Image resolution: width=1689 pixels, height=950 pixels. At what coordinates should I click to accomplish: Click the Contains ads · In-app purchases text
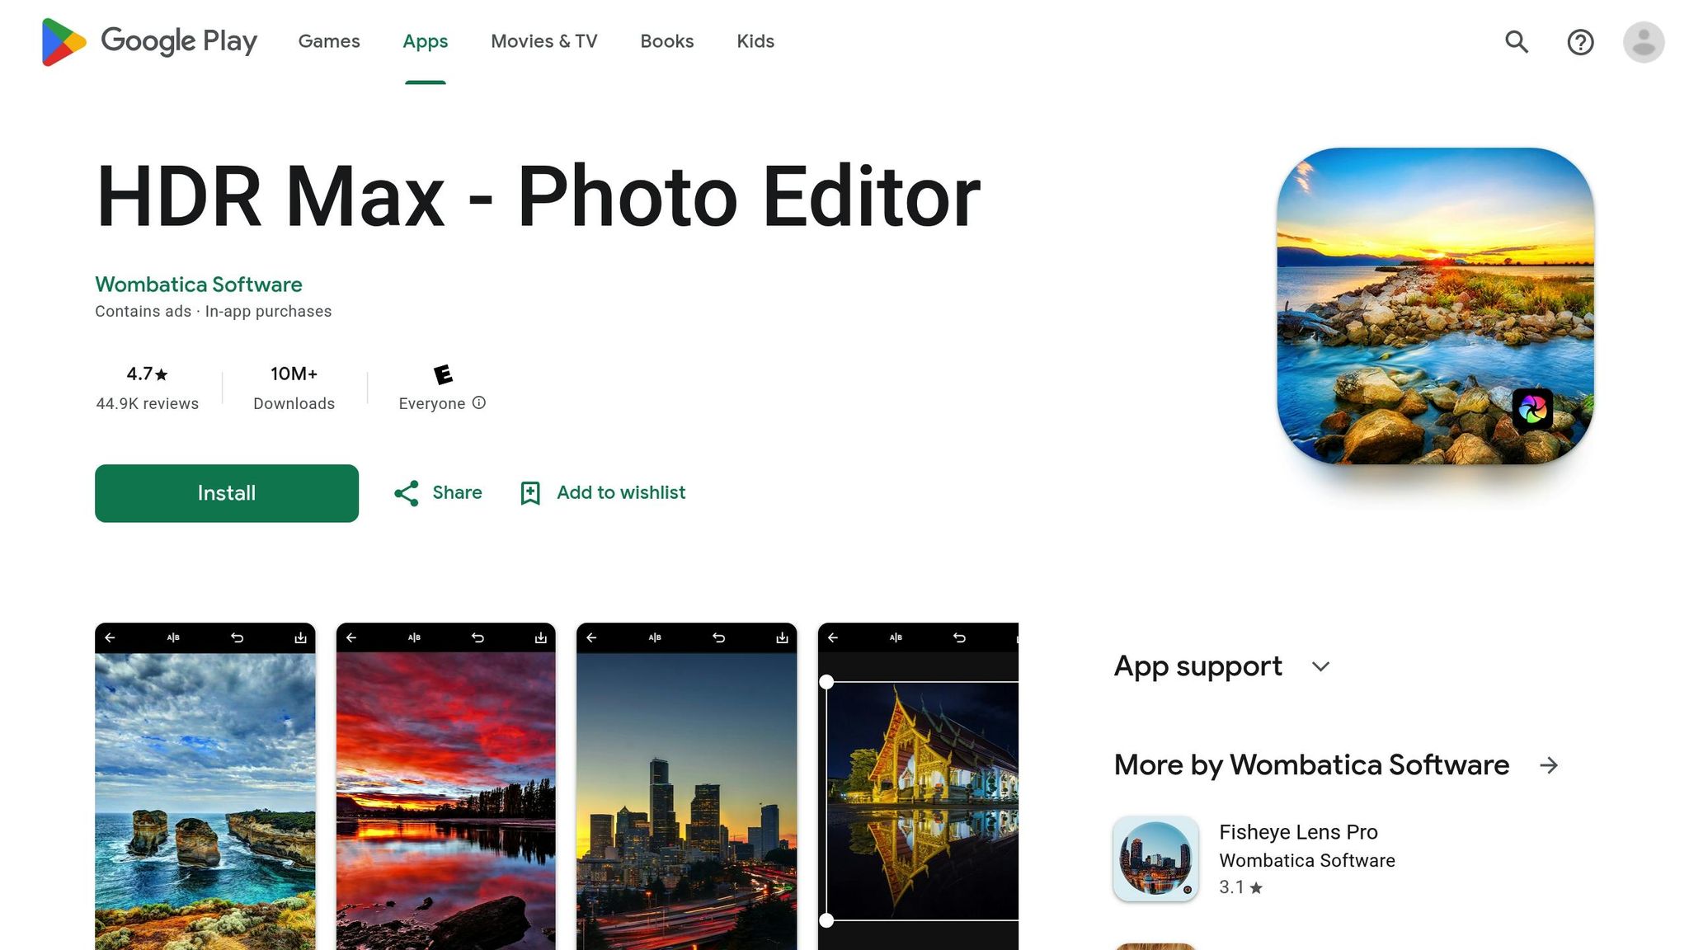214,311
